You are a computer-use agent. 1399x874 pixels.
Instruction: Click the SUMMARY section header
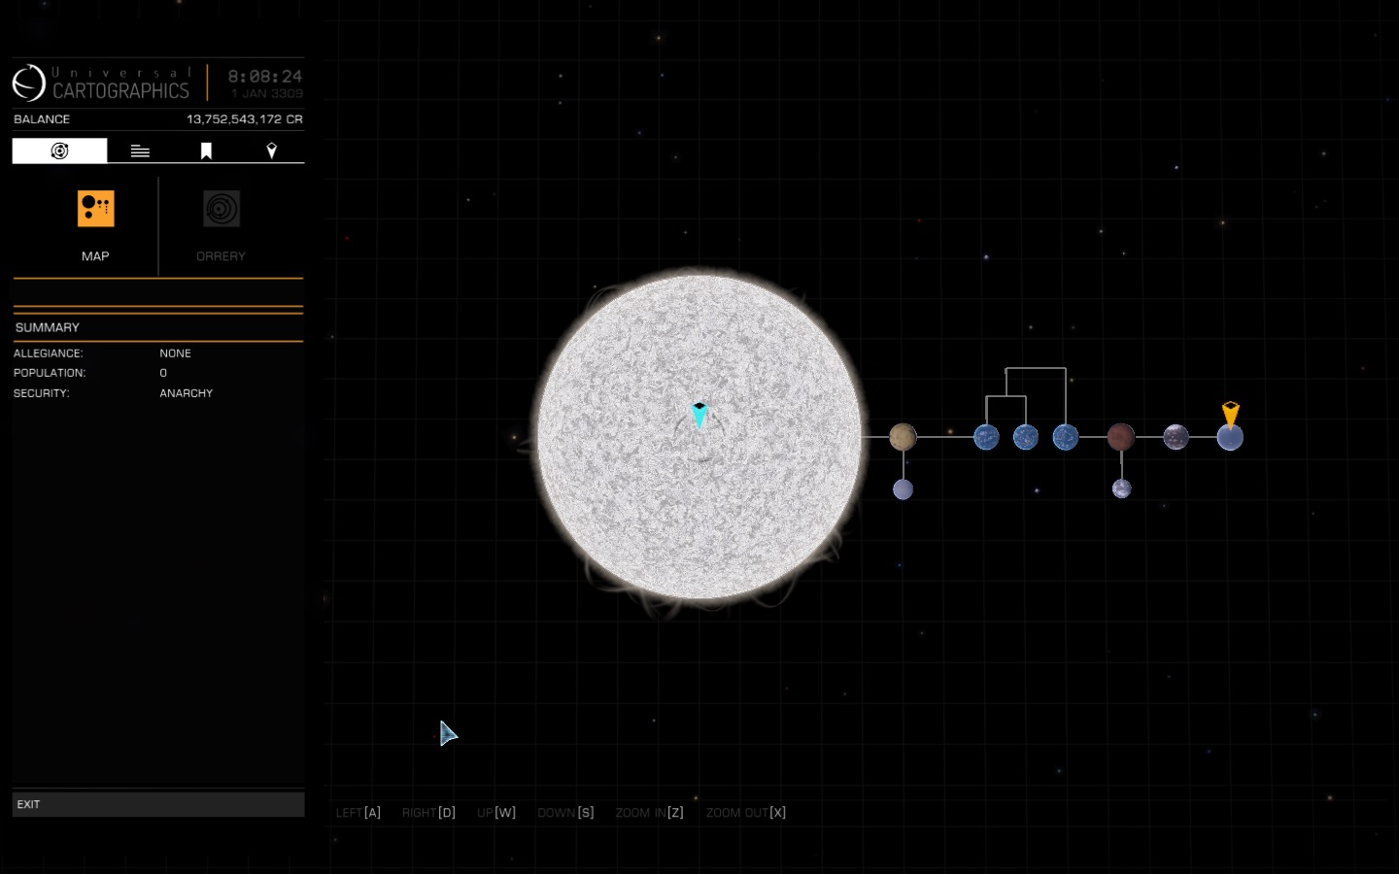pos(158,327)
